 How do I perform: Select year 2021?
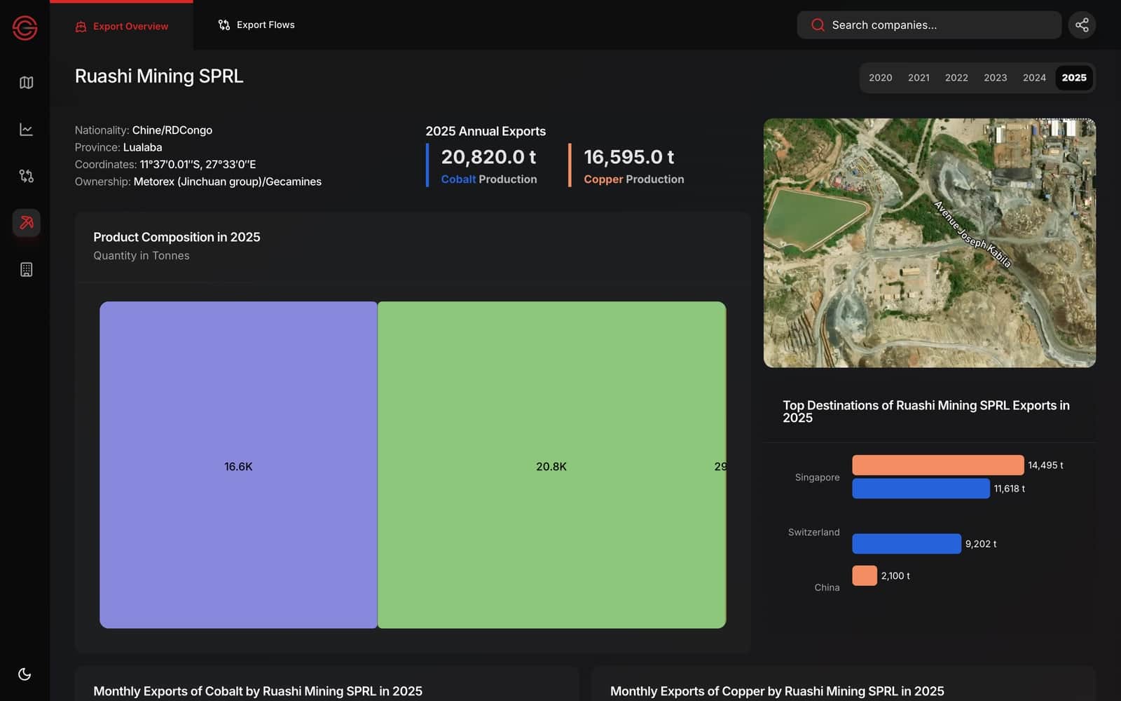pyautogui.click(x=919, y=78)
